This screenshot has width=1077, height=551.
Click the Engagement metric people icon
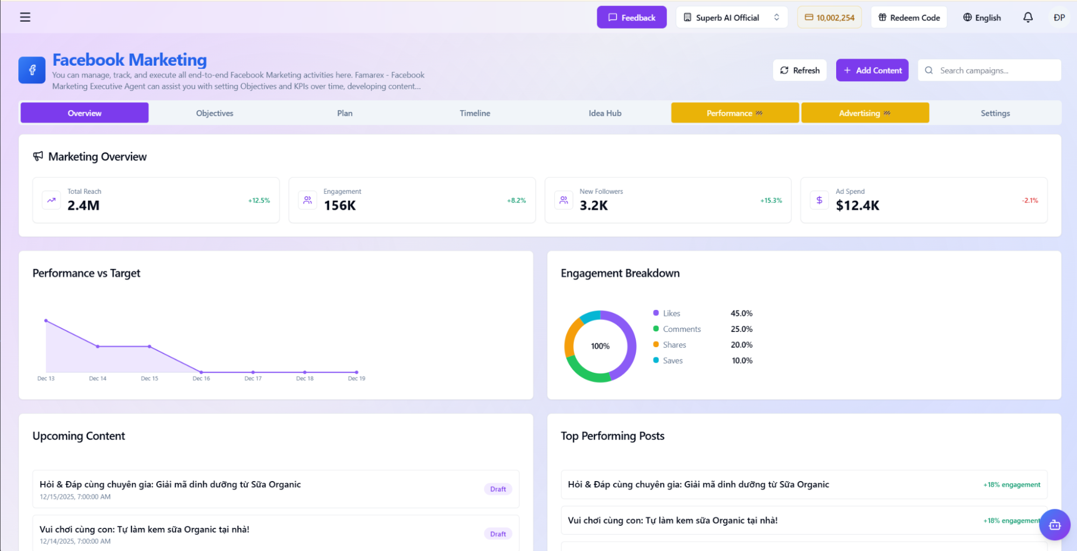(x=307, y=200)
